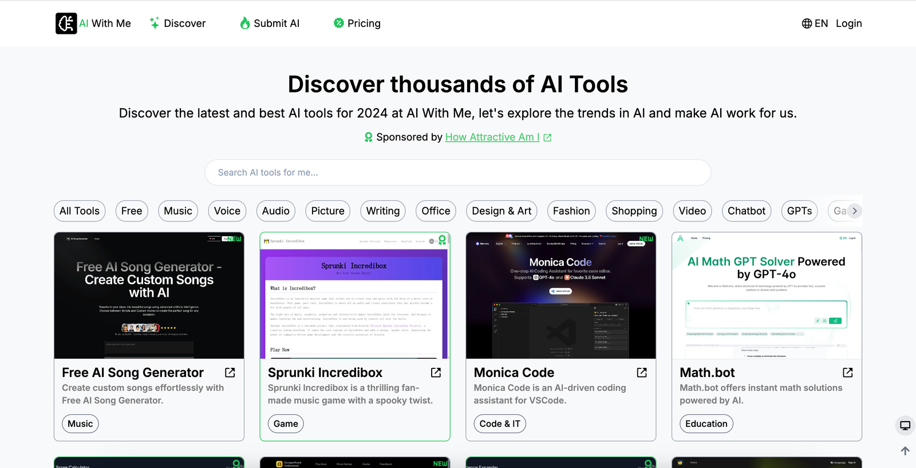Select the Design & Art category
Viewport: 916px width, 468px height.
point(502,211)
